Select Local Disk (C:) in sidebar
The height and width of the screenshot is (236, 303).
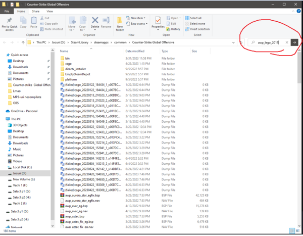point(22,167)
